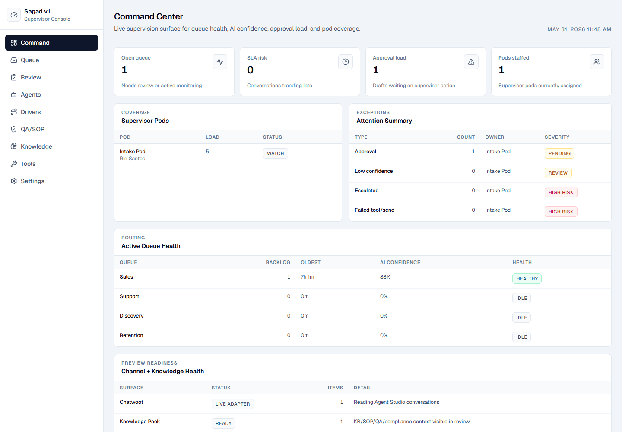Click the WATCH status badge for Intake Pod

(276, 153)
